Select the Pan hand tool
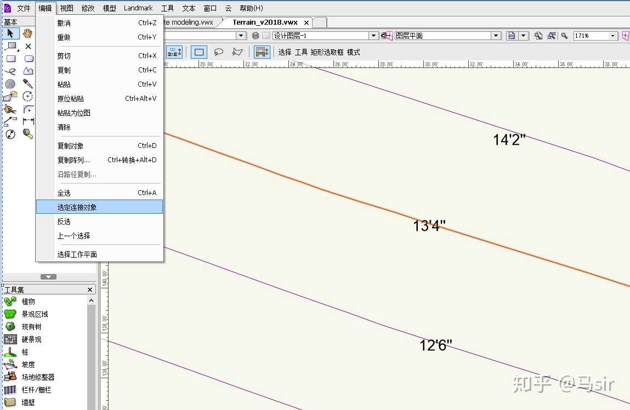The image size is (630, 410). coord(27,33)
